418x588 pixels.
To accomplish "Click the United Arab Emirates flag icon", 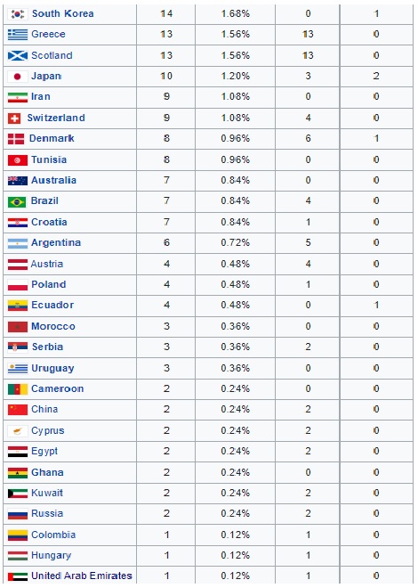I will click(18, 576).
